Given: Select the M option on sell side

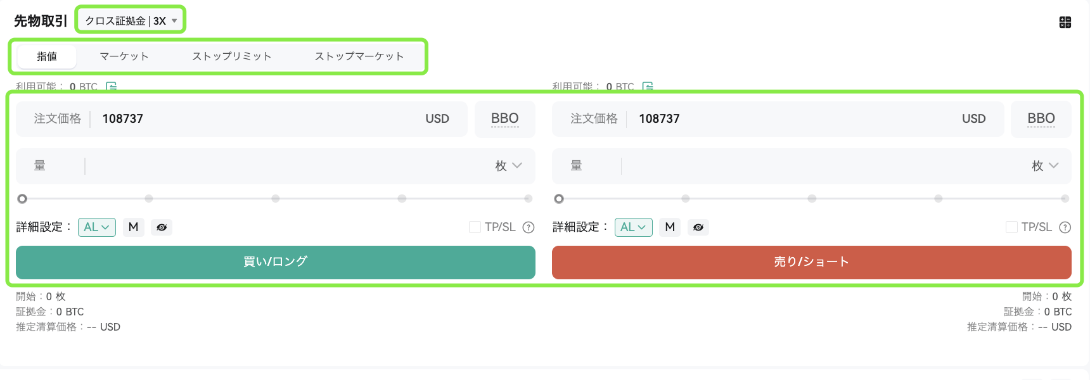Looking at the screenshot, I should click(x=670, y=227).
